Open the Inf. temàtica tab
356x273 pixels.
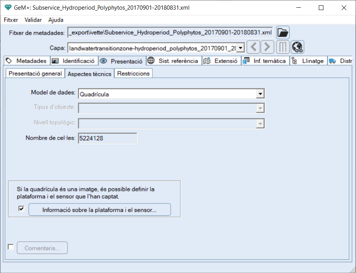coord(265,61)
